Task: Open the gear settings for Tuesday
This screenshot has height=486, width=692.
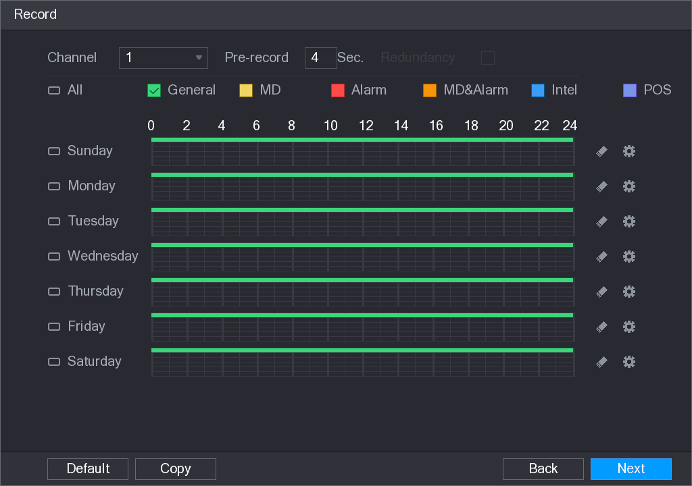Action: coord(629,221)
